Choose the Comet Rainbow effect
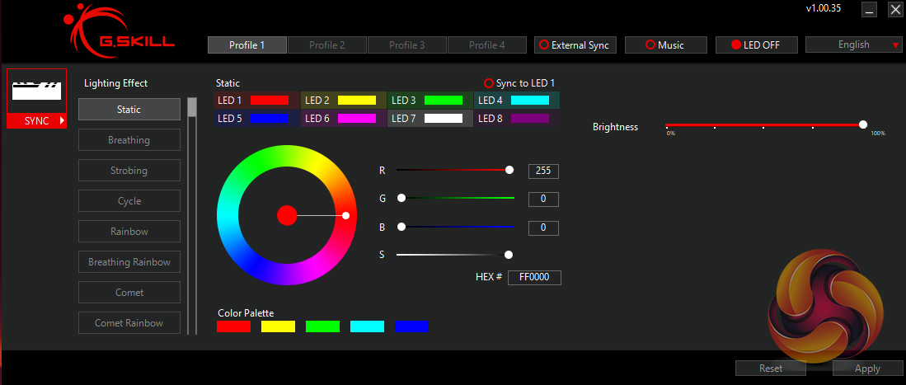The height and width of the screenshot is (385, 906). click(x=129, y=323)
